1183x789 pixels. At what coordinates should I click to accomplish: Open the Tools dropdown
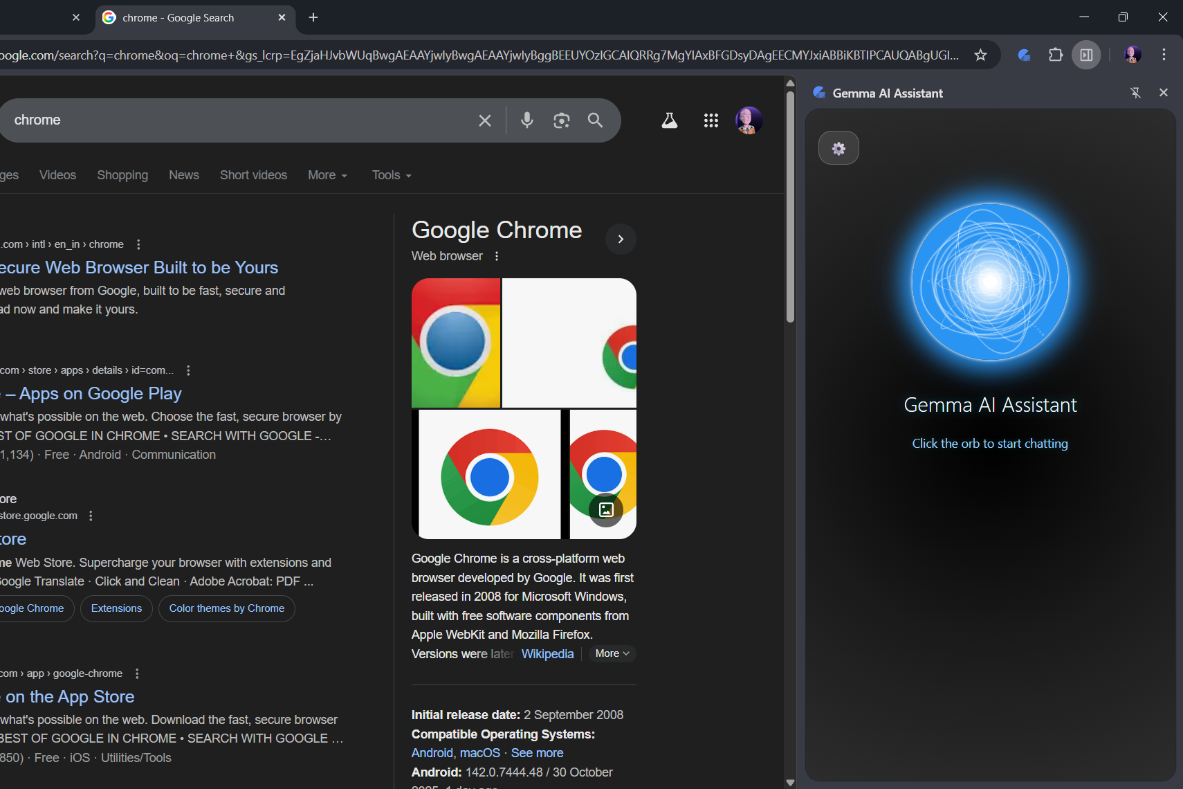[392, 175]
